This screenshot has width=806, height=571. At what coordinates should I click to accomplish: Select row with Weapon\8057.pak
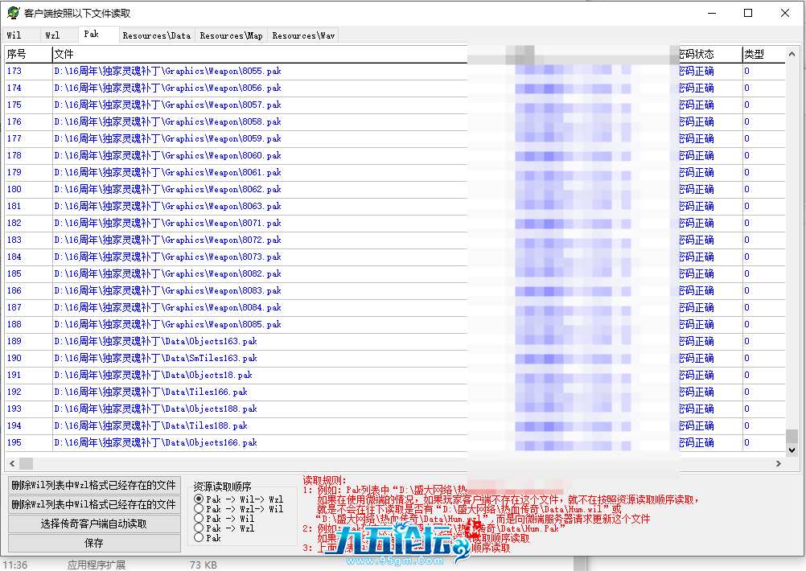point(395,105)
